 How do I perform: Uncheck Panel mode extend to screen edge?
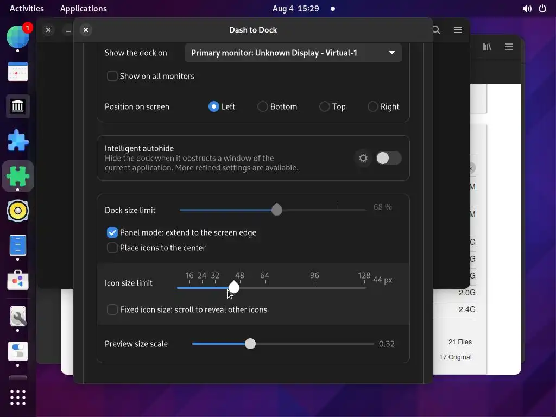pyautogui.click(x=112, y=232)
